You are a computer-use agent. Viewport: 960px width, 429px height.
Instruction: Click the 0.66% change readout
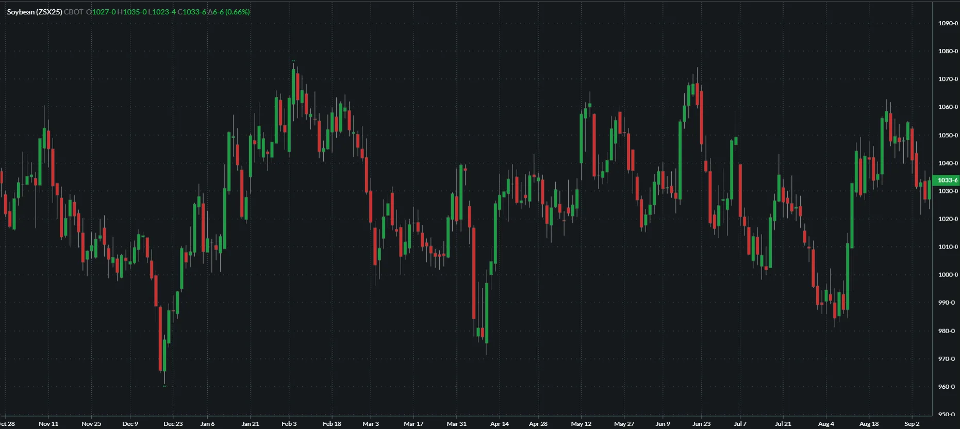pos(238,12)
